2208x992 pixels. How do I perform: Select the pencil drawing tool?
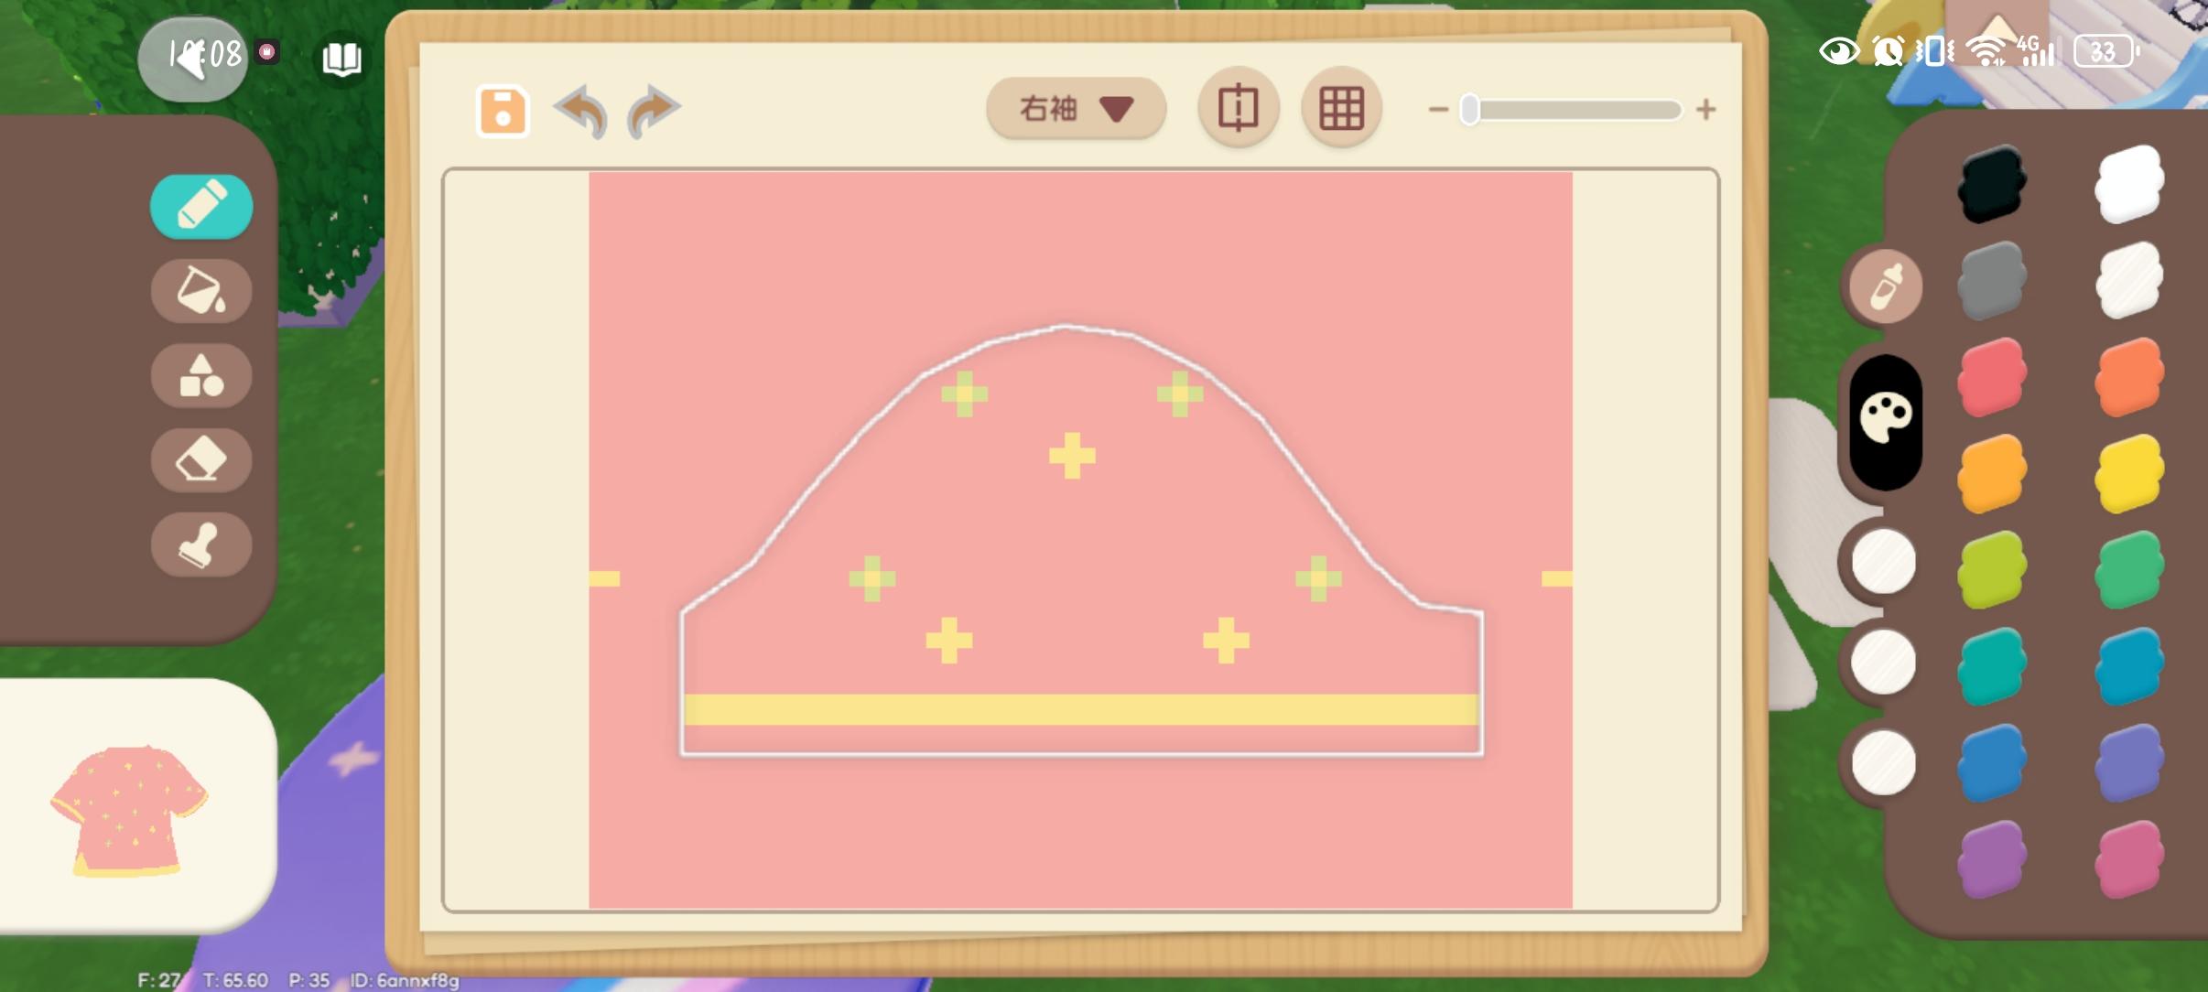pos(201,206)
